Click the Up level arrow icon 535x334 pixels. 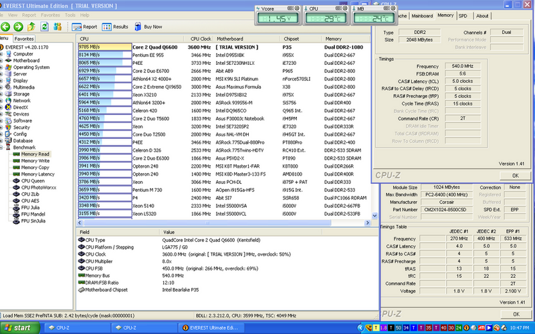(x=31, y=27)
